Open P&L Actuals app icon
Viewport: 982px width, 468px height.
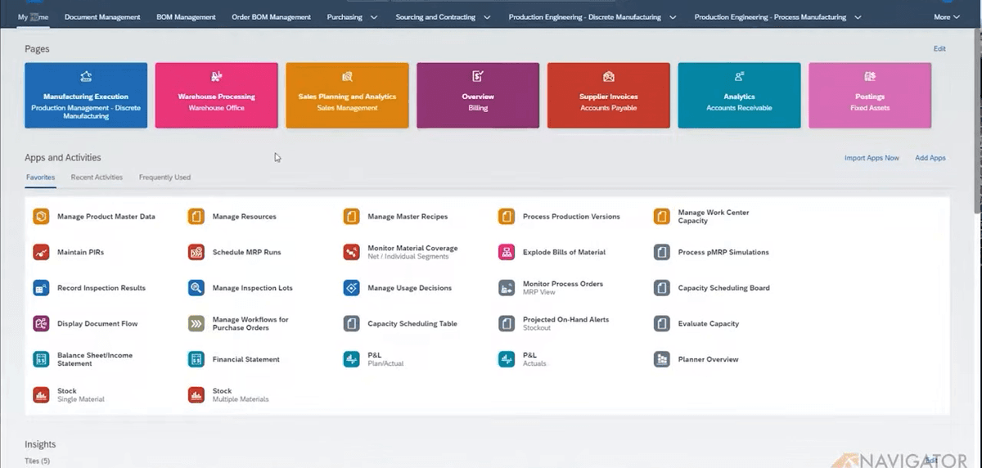coord(507,359)
